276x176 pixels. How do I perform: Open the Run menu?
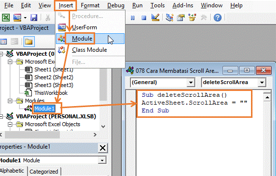(137, 5)
